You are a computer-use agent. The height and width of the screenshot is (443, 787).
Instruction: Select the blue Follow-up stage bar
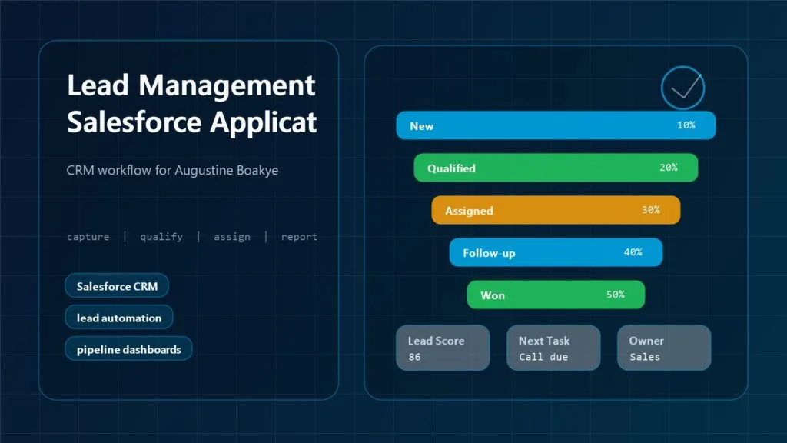pyautogui.click(x=556, y=252)
